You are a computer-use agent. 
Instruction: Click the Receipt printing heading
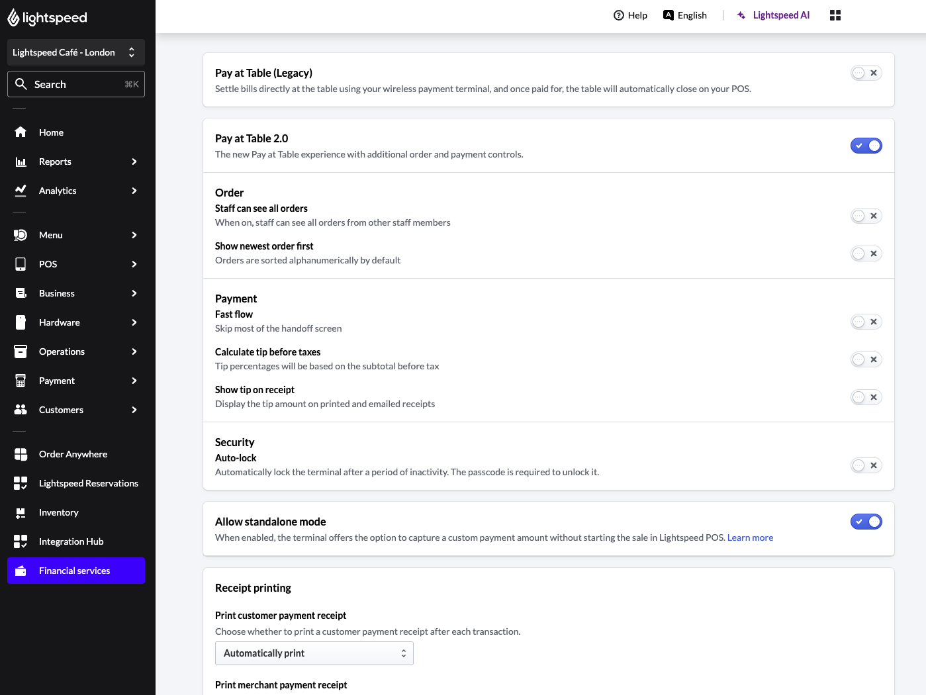click(253, 588)
